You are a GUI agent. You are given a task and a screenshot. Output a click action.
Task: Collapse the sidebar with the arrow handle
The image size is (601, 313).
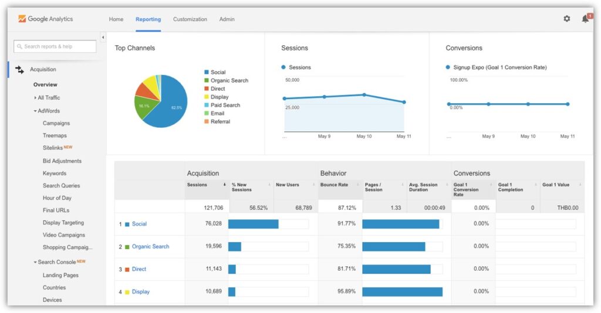103,37
